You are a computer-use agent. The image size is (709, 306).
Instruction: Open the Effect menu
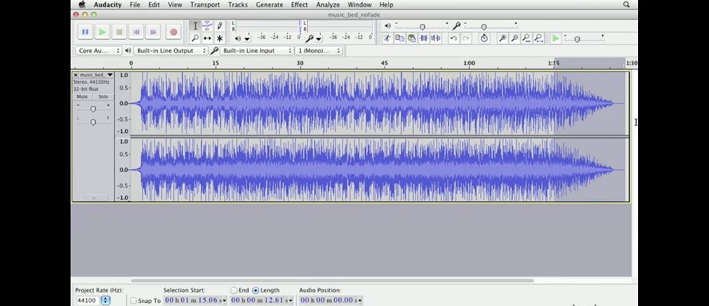(299, 5)
